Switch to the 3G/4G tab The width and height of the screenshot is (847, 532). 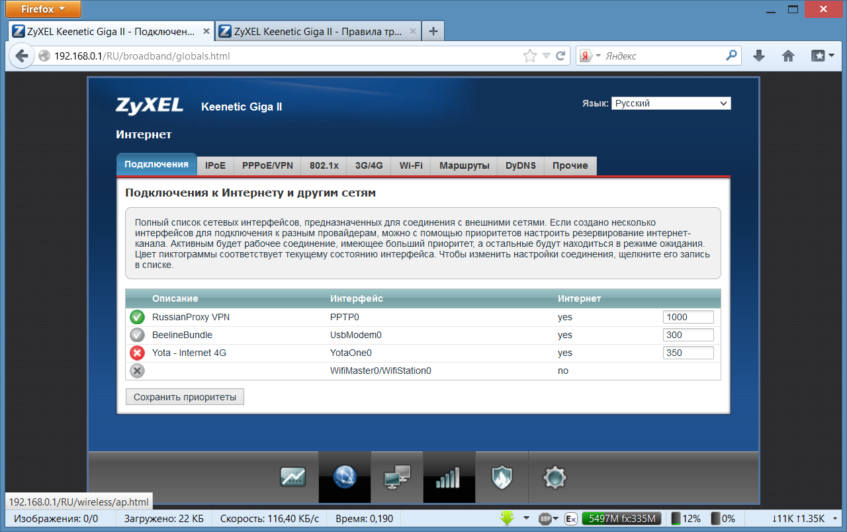point(369,165)
